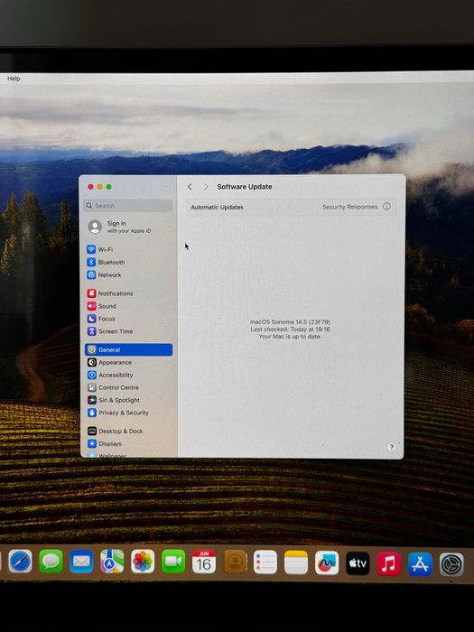Click the 'Your Mac is up to date' text
The image size is (474, 632).
(x=290, y=337)
